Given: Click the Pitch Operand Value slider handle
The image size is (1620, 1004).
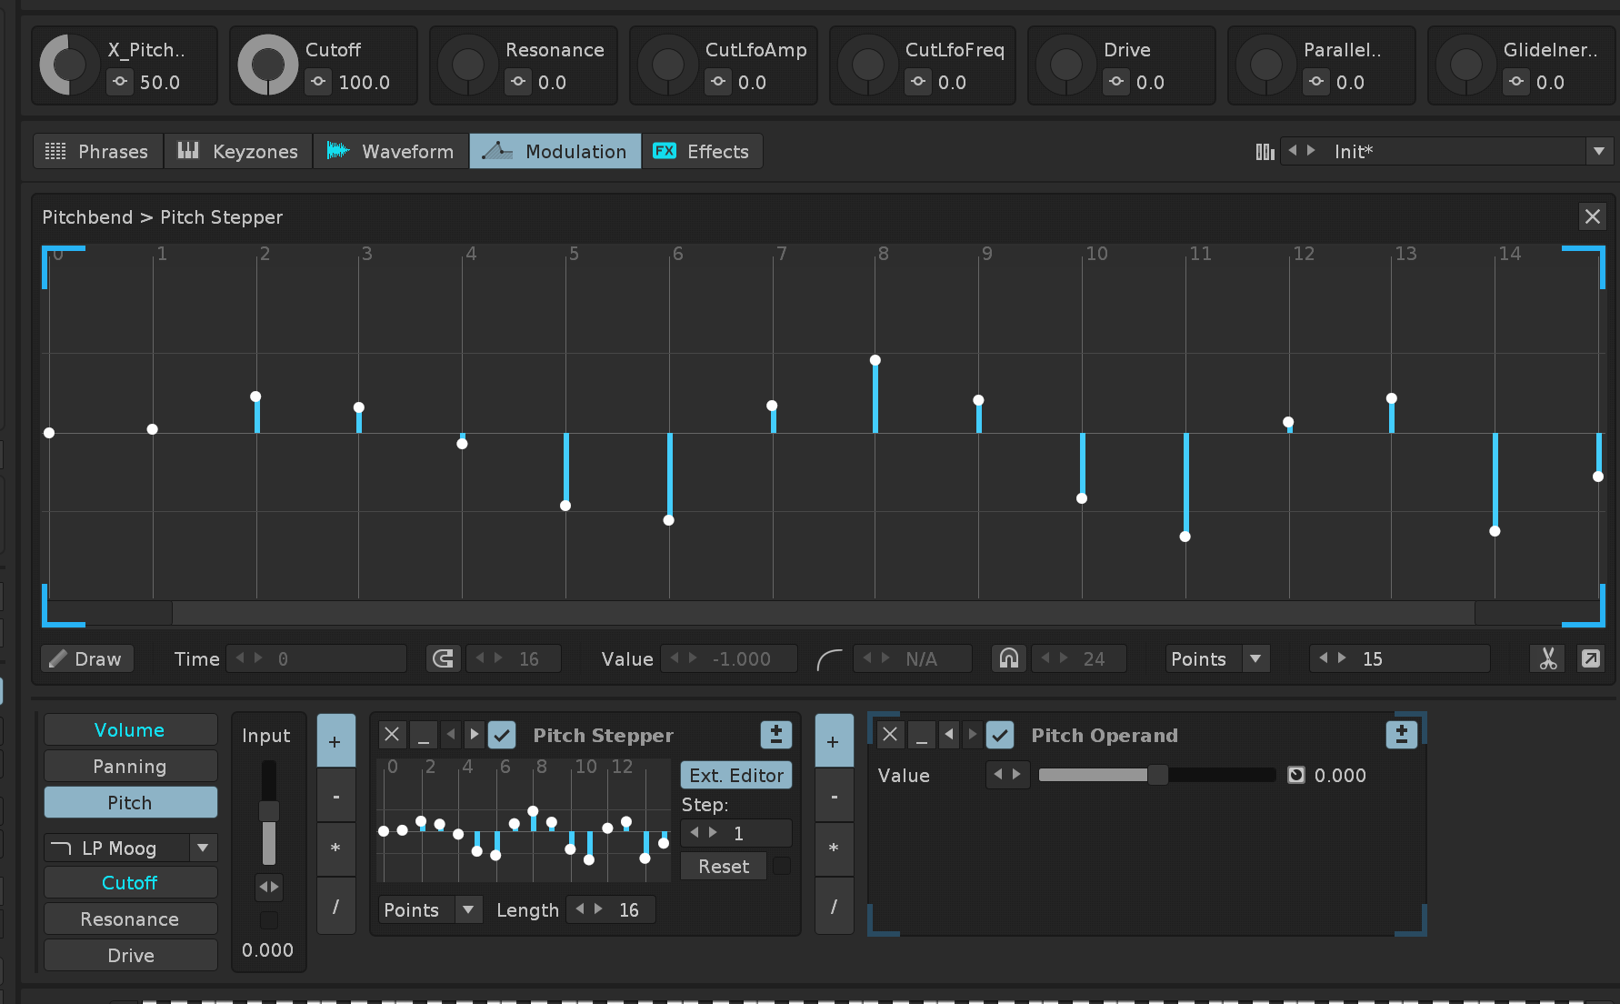Looking at the screenshot, I should pyautogui.click(x=1157, y=775).
